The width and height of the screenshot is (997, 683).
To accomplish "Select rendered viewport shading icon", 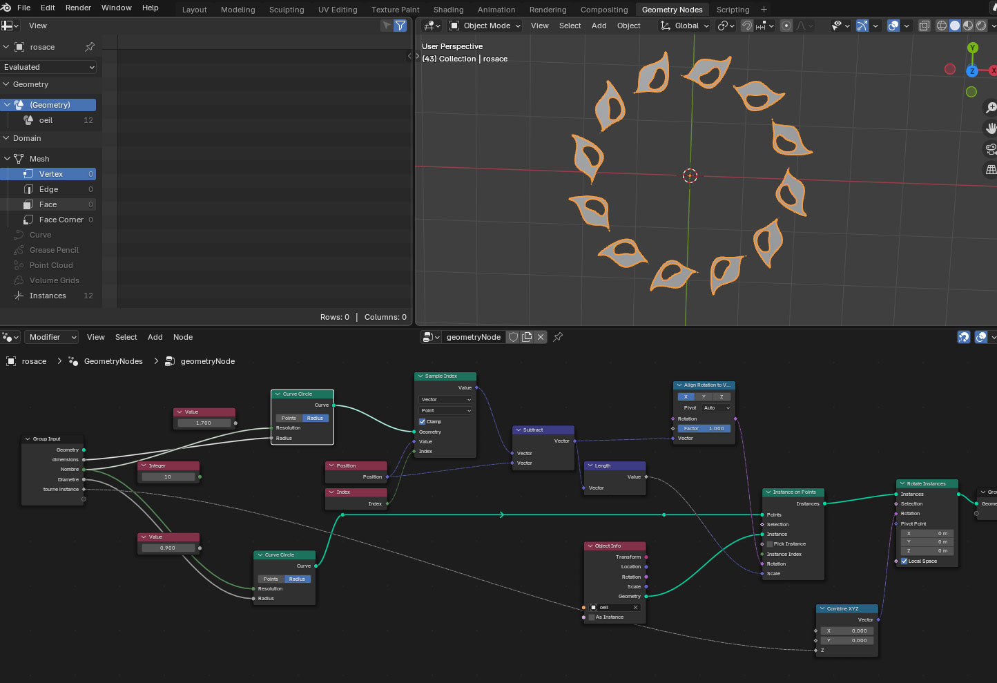I will pyautogui.click(x=981, y=26).
